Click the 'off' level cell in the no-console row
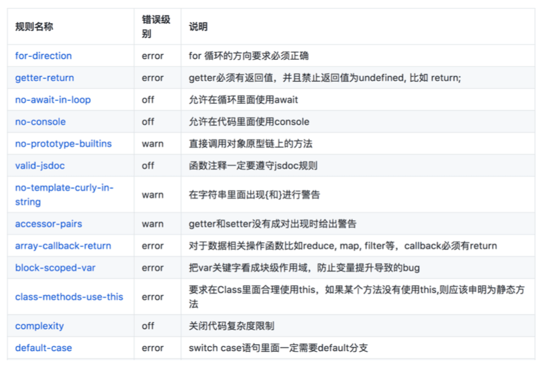Viewport: 539px width, 367px height. point(148,122)
